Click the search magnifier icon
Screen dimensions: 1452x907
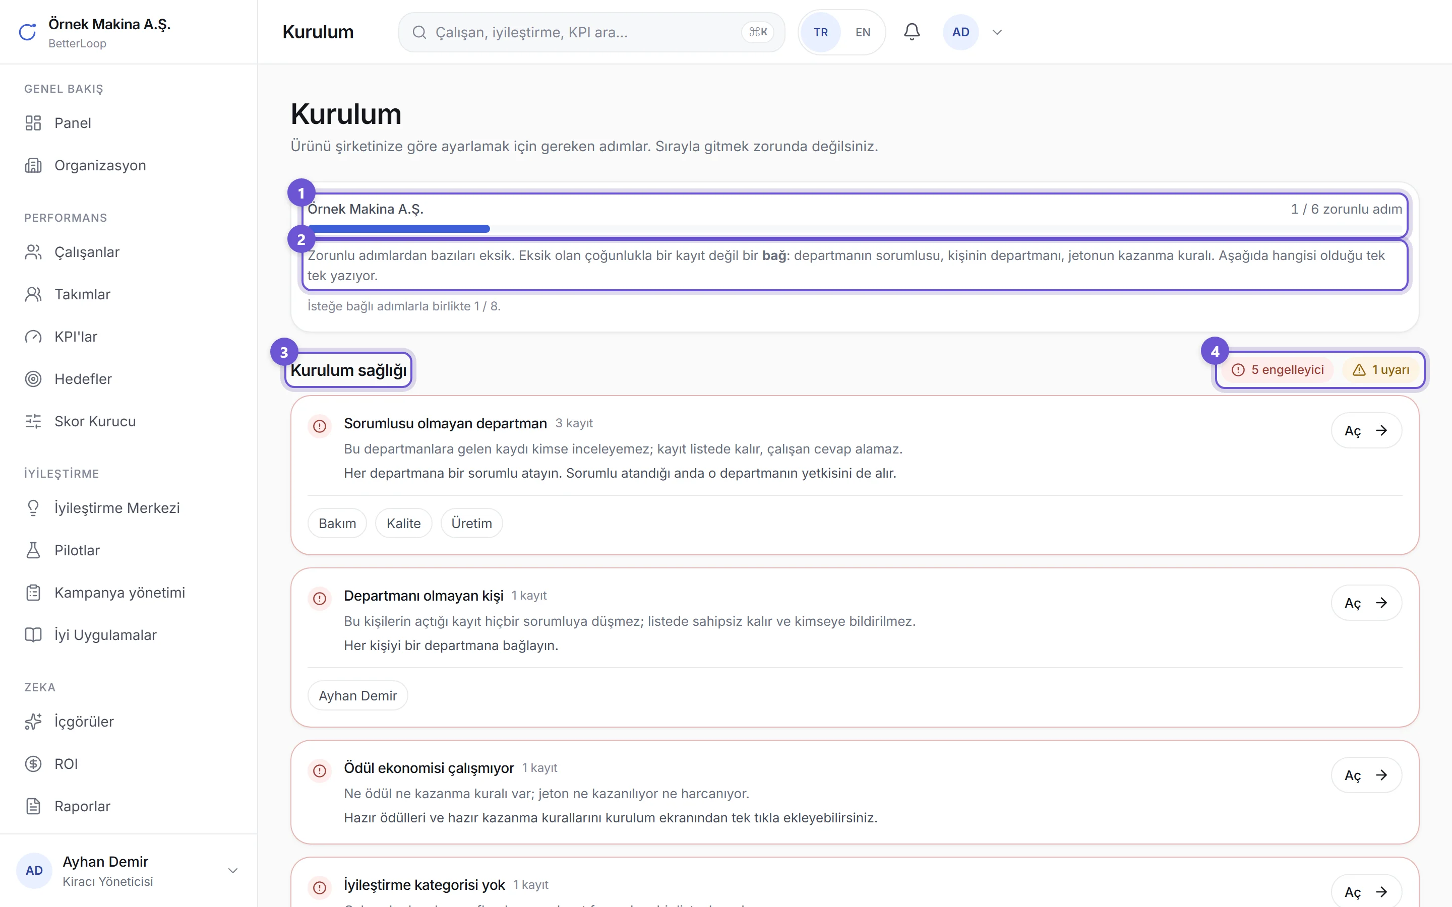(419, 32)
